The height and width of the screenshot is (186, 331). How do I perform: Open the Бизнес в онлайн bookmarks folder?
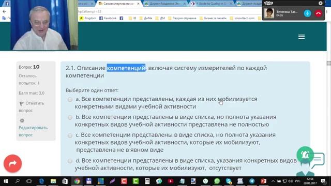(x=213, y=18)
